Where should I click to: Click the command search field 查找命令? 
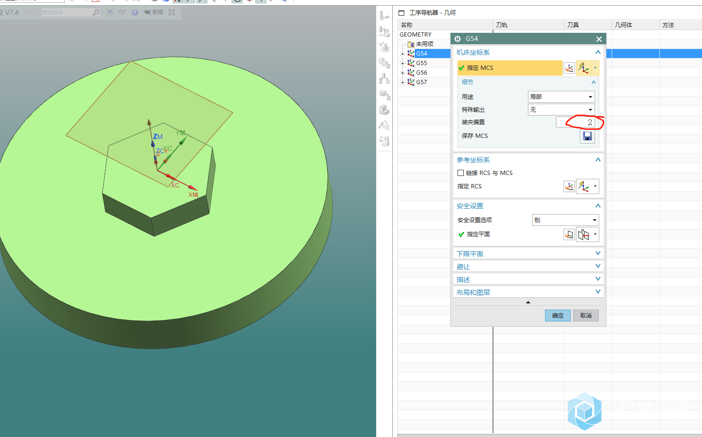(x=67, y=12)
